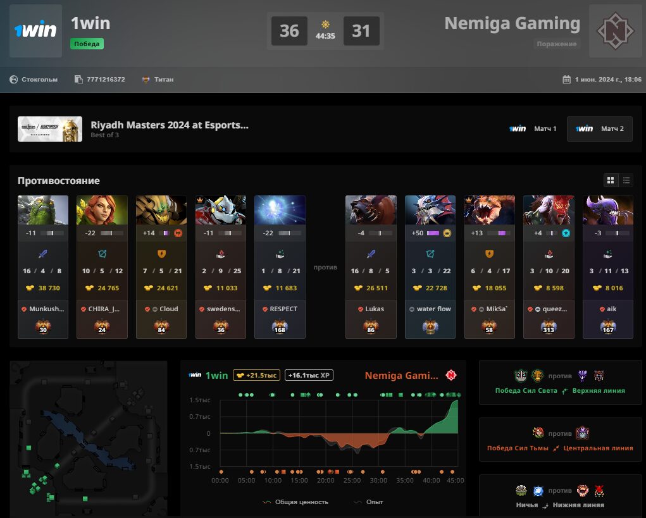
Task: Switch matchup view to grid layout
Action: 611,180
